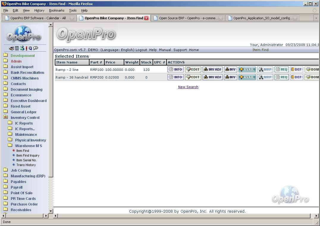
Task: Click the messenger users icon in sidebar
Action: 22,48
